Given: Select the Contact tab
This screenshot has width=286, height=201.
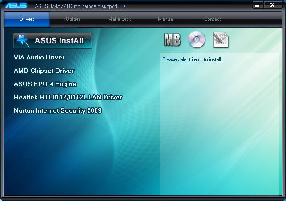Looking at the screenshot, I should click(x=212, y=19).
